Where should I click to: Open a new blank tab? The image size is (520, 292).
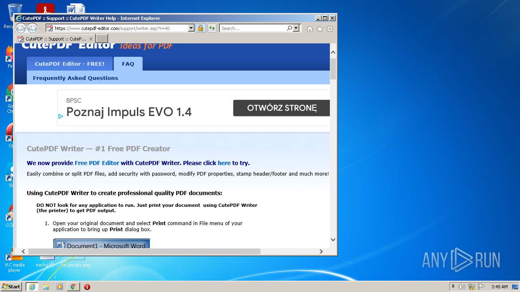click(x=102, y=39)
